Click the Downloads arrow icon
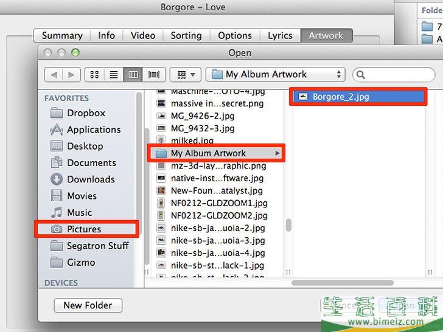The width and height of the screenshot is (443, 332). point(57,179)
